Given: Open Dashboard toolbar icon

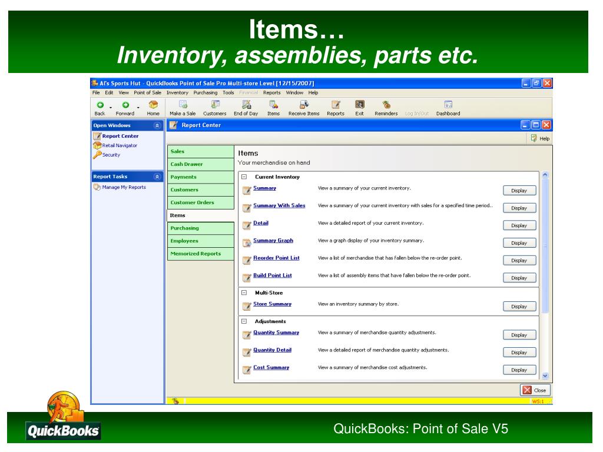Looking at the screenshot, I should coord(448,105).
